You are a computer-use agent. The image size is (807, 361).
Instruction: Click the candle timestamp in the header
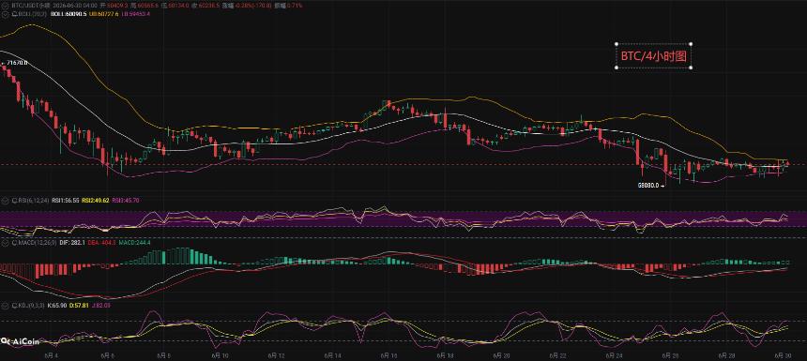tap(75, 5)
